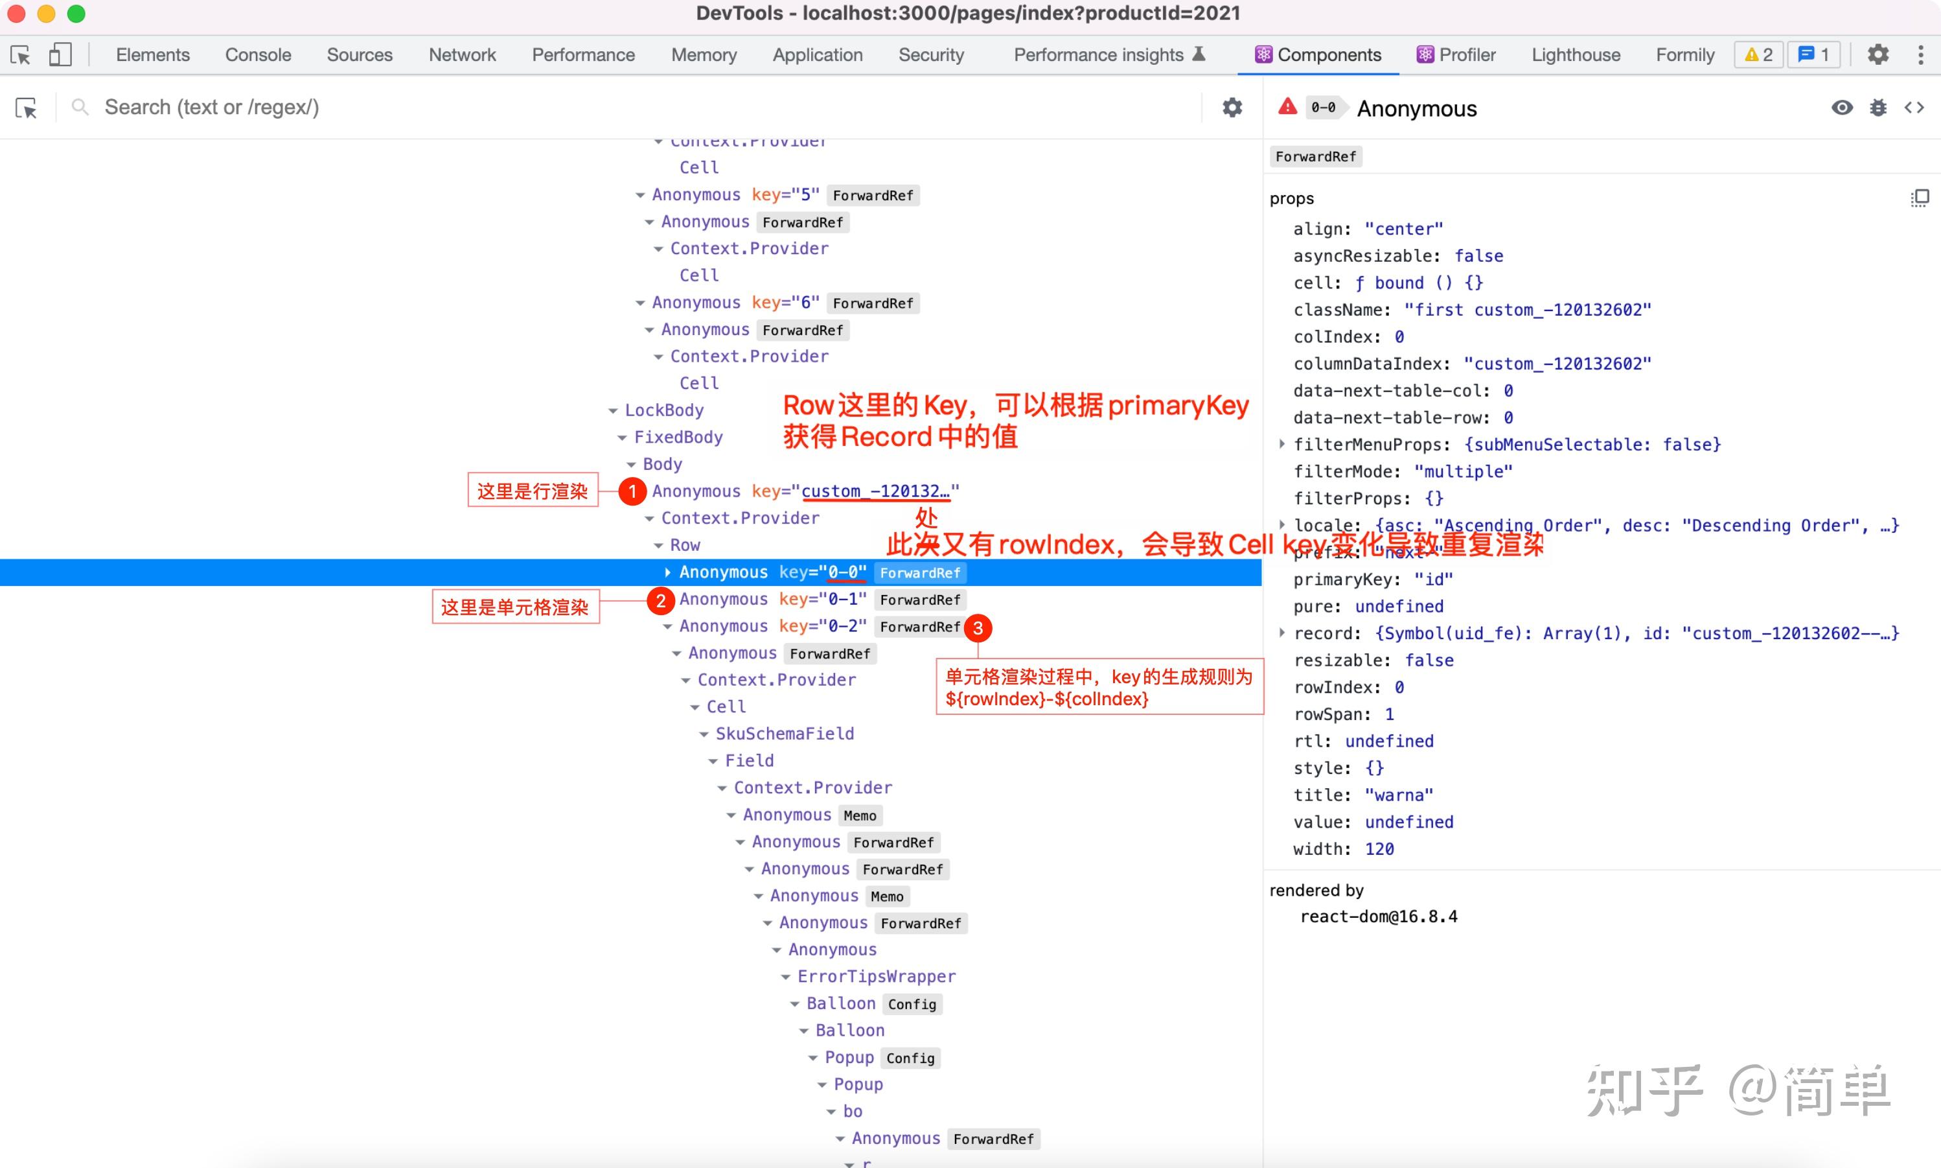Toggle the device toolbar icon
Screen dimensions: 1941x1168
point(60,55)
